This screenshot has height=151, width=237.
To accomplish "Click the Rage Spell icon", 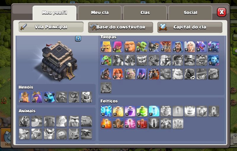I will pyautogui.click(x=130, y=111).
